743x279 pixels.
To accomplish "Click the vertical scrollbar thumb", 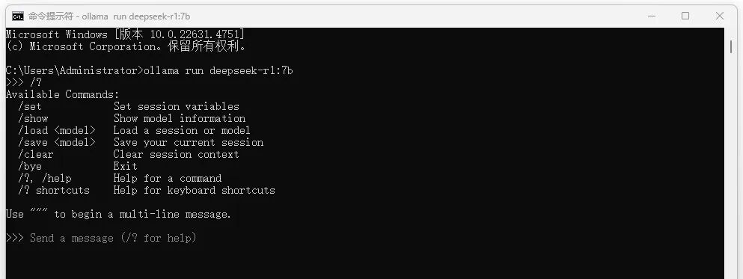I will tap(731, 46).
